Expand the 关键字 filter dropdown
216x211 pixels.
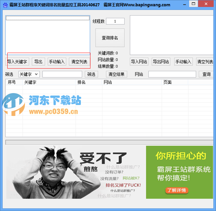[29, 74]
